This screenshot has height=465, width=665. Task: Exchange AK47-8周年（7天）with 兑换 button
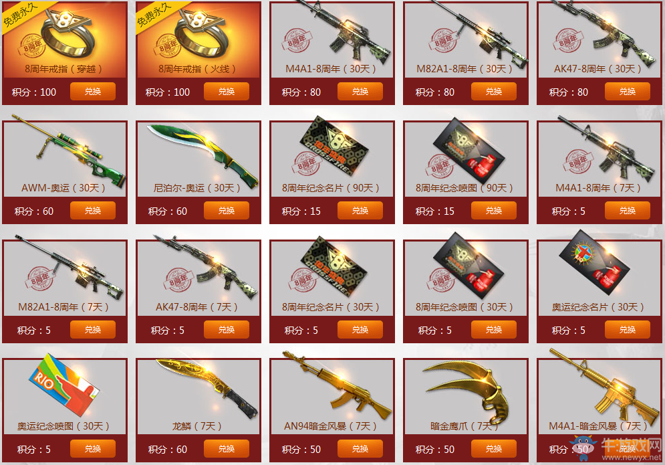tap(227, 330)
